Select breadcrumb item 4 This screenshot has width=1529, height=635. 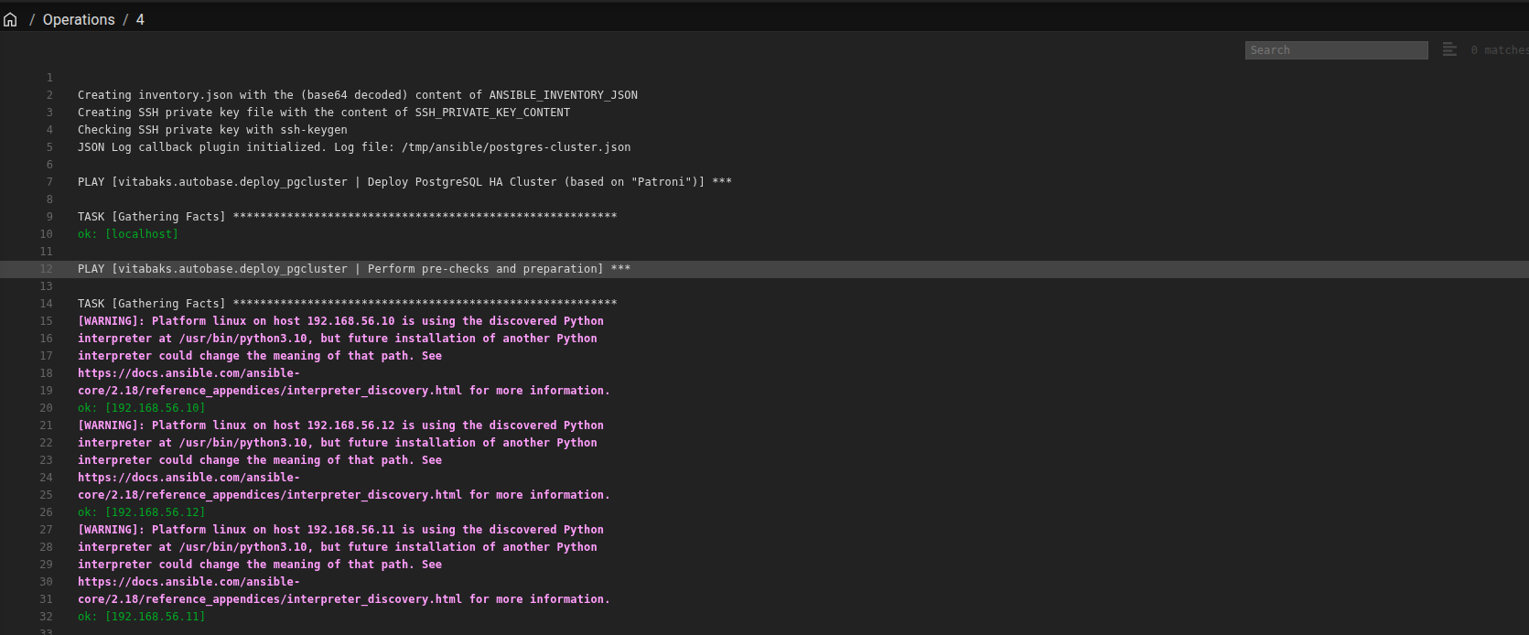[140, 19]
